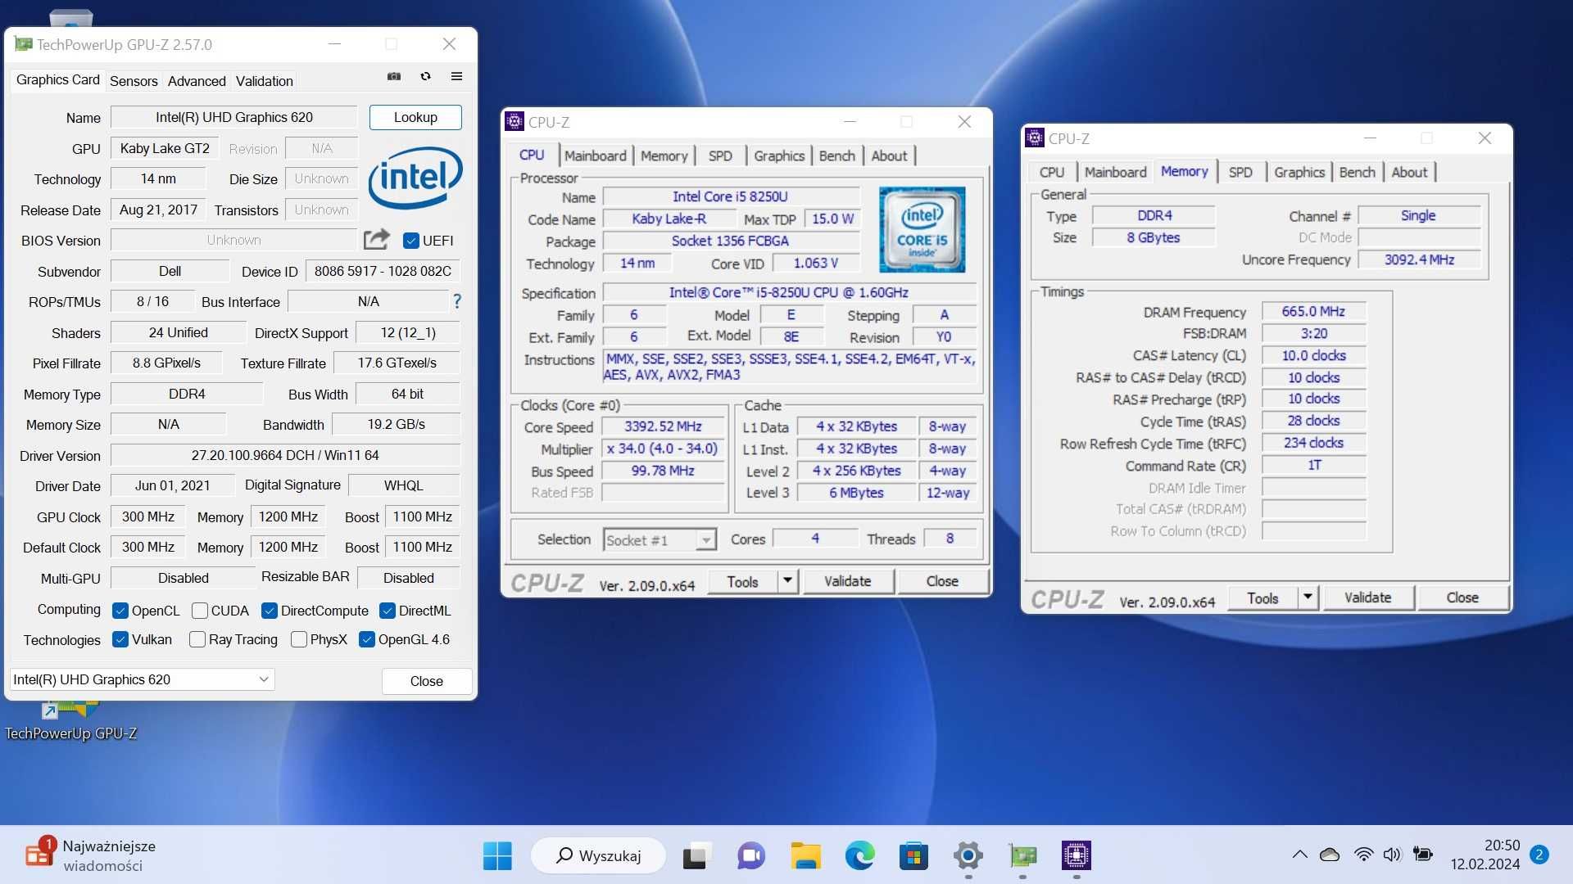Toggle the Vulkan checkbox

(x=120, y=639)
